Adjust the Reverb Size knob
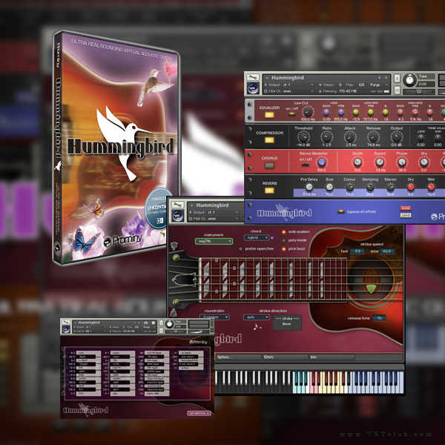Screen dimensions: 445x445 tap(329, 187)
